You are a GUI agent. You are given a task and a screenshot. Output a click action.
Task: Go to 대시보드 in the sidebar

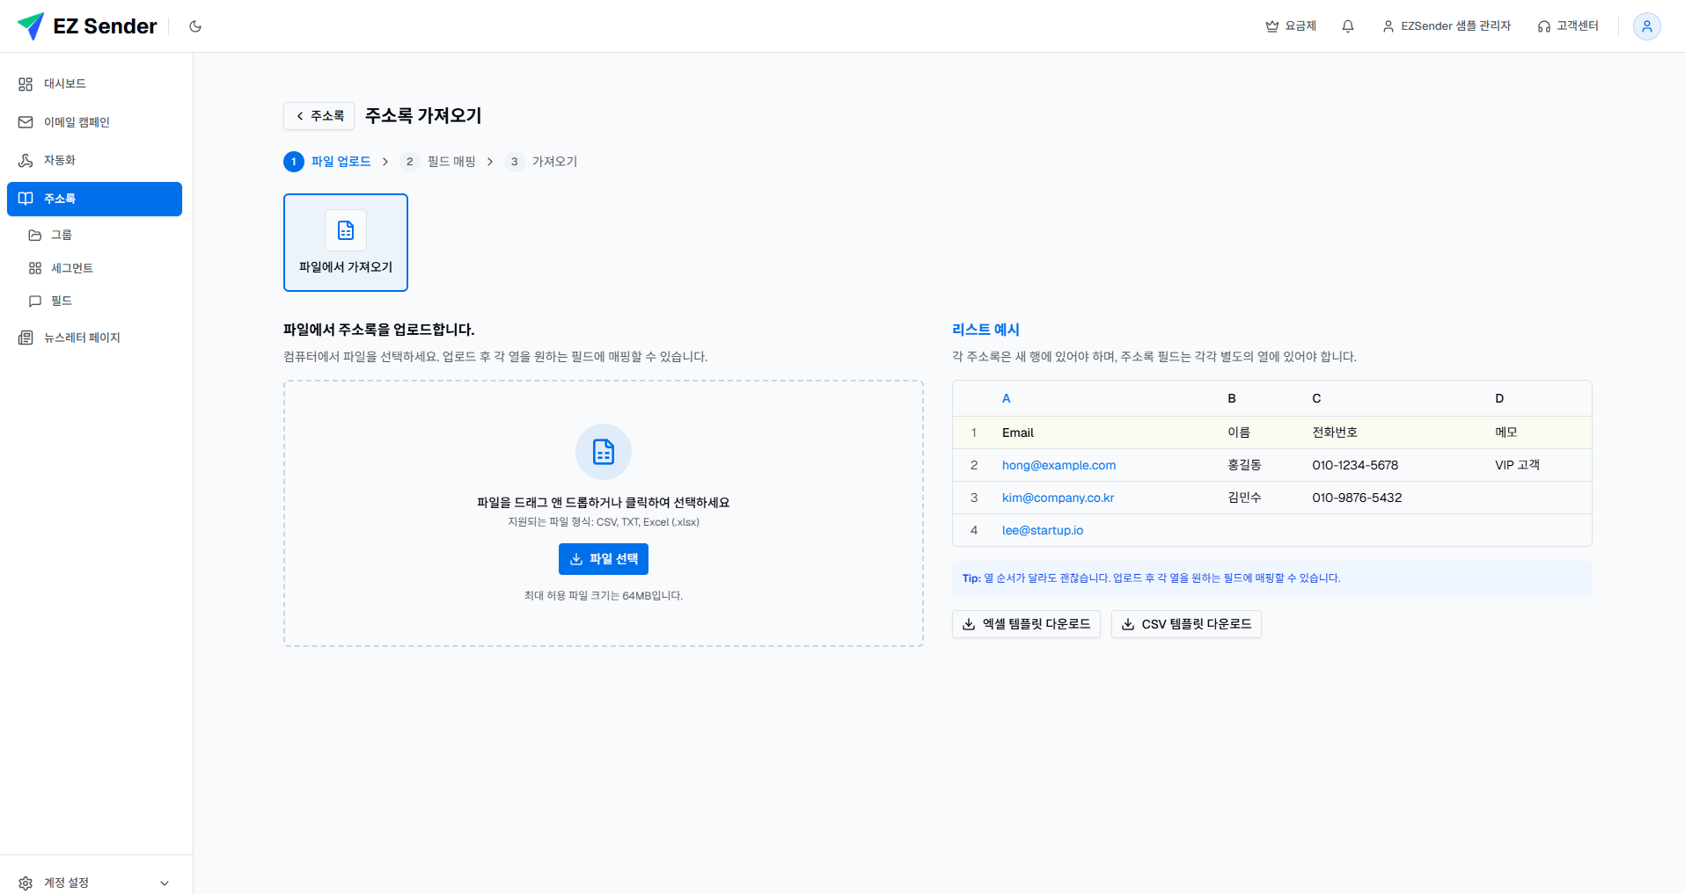click(x=94, y=84)
